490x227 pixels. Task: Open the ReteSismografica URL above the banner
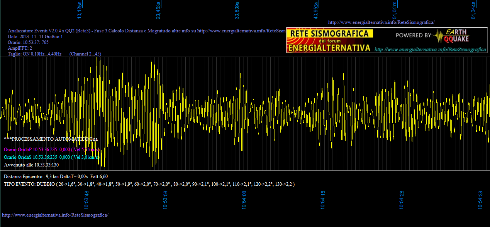pyautogui.click(x=381, y=22)
